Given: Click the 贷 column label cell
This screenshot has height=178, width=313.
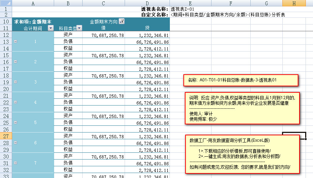Looking at the screenshot, I should tap(147, 28).
